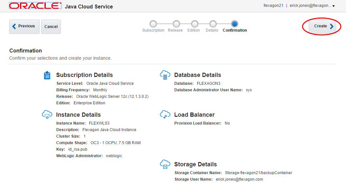346x195 pixels.
Task: Click the key value id_rsa.pub
Action: (78, 149)
